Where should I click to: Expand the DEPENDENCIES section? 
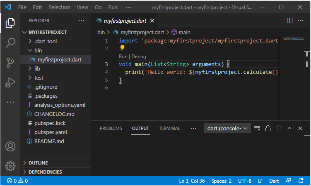(45, 172)
